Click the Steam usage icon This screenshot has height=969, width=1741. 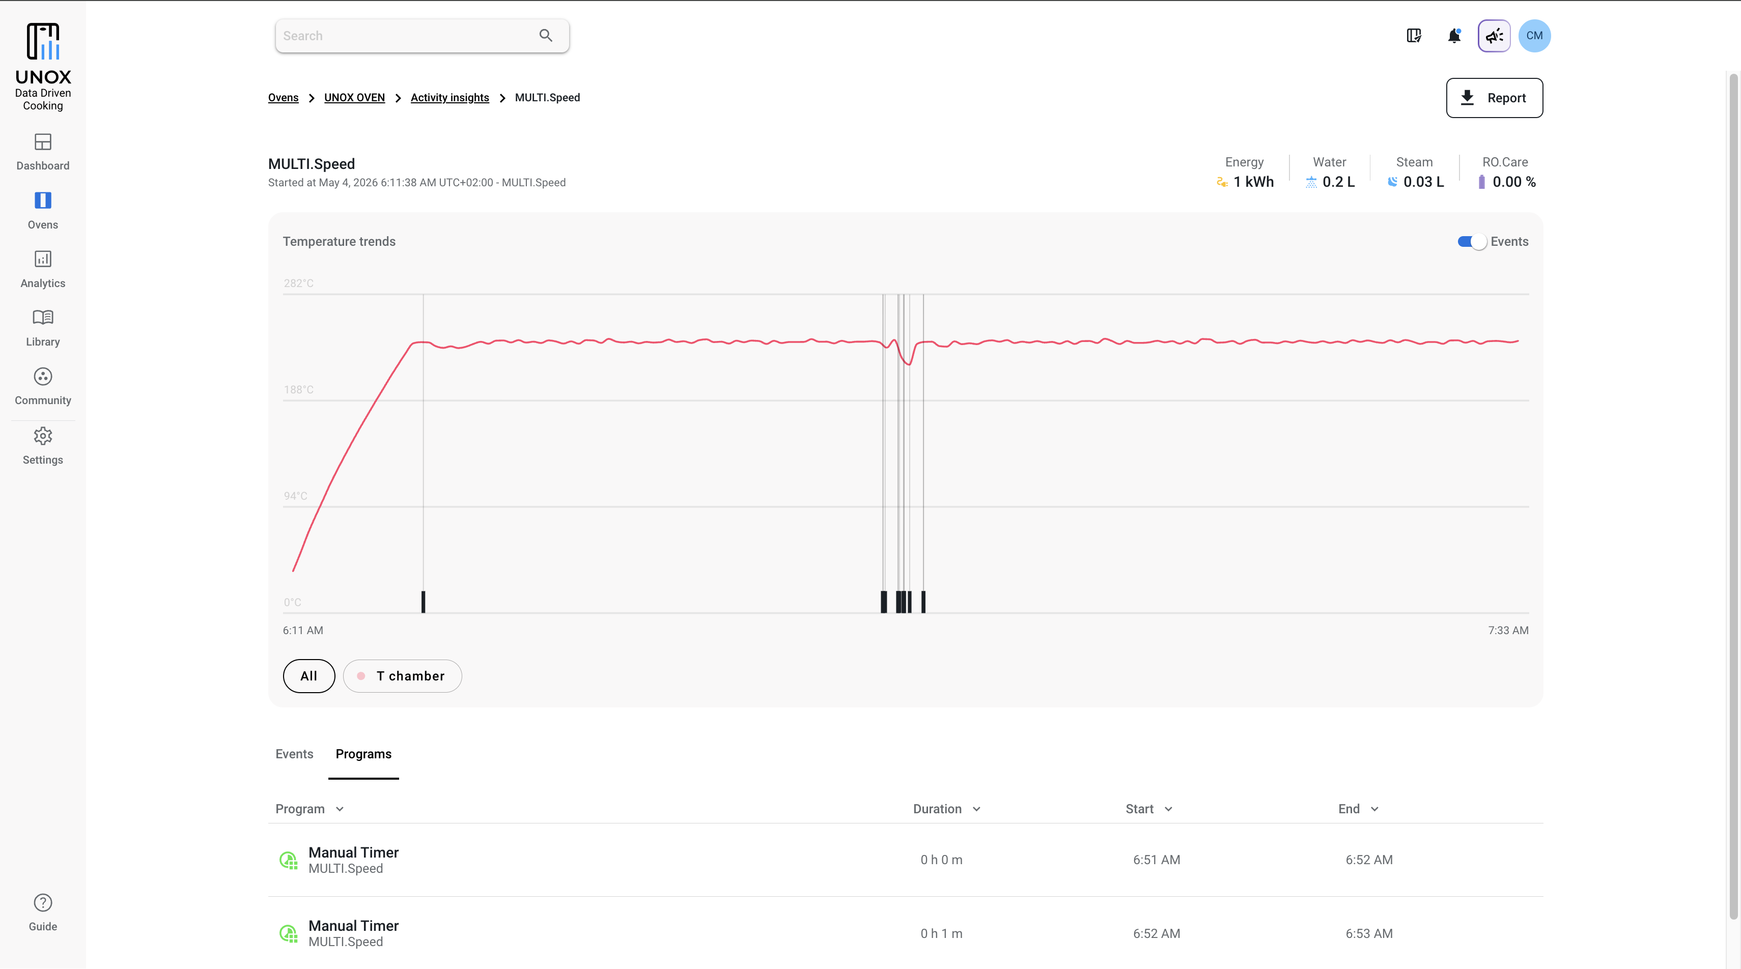[x=1392, y=182]
